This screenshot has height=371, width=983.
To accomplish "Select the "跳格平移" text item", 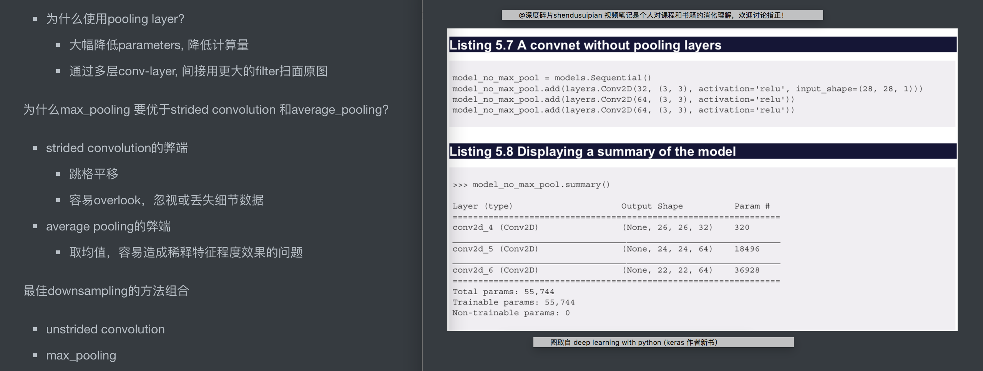I will (93, 174).
